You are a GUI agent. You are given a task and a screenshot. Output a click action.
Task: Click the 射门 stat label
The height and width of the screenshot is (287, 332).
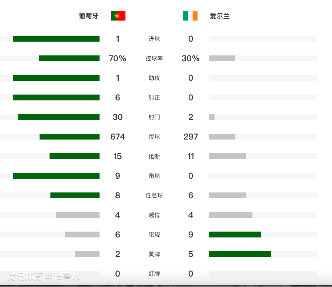[x=154, y=117]
